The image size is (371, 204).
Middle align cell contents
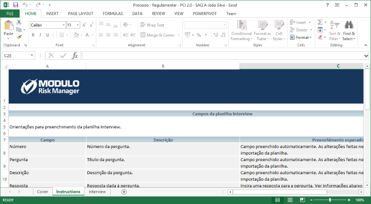tap(109, 25)
